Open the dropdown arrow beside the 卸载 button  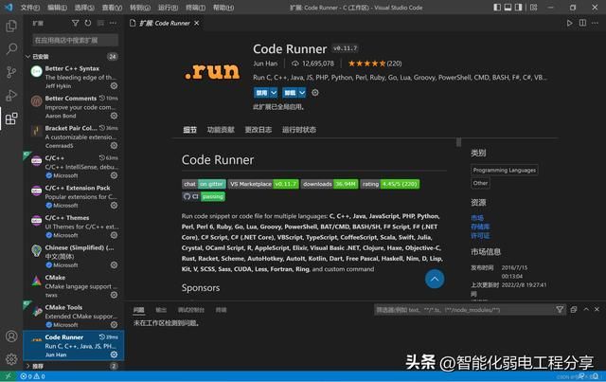[x=303, y=93]
